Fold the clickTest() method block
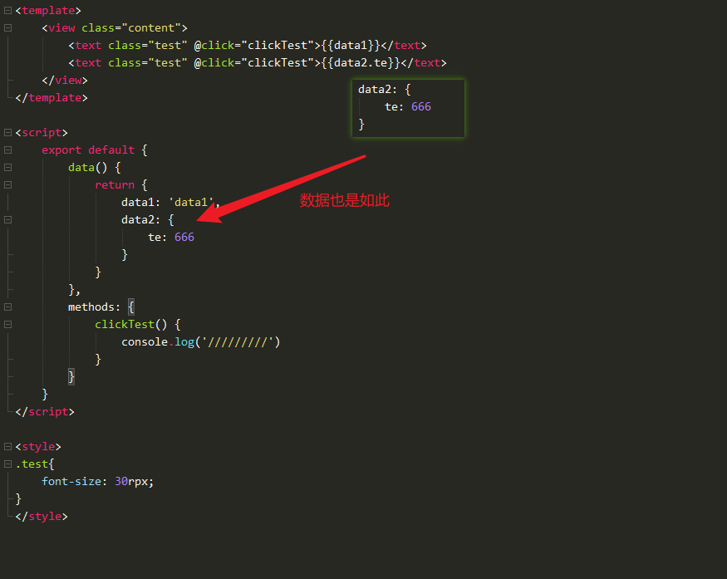Viewport: 727px width, 579px height. click(7, 325)
